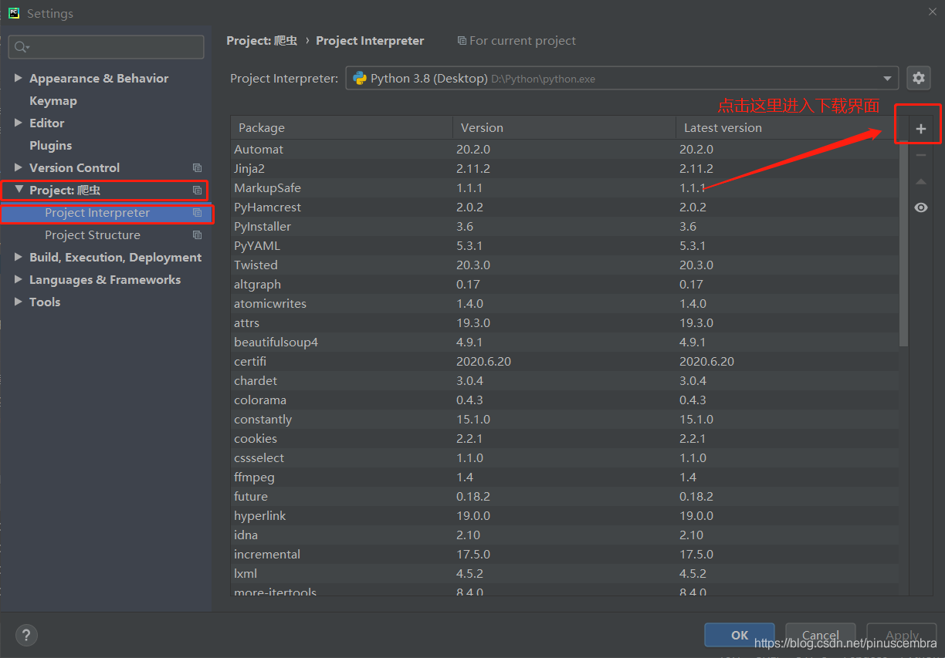Viewport: 945px width, 658px height.
Task: Click the OK button
Action: pyautogui.click(x=740, y=635)
